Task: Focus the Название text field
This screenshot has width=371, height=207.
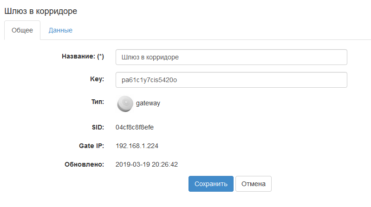Action: pos(231,57)
